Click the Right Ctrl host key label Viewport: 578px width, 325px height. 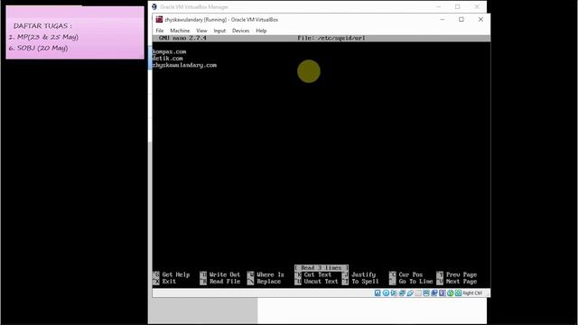(472, 292)
